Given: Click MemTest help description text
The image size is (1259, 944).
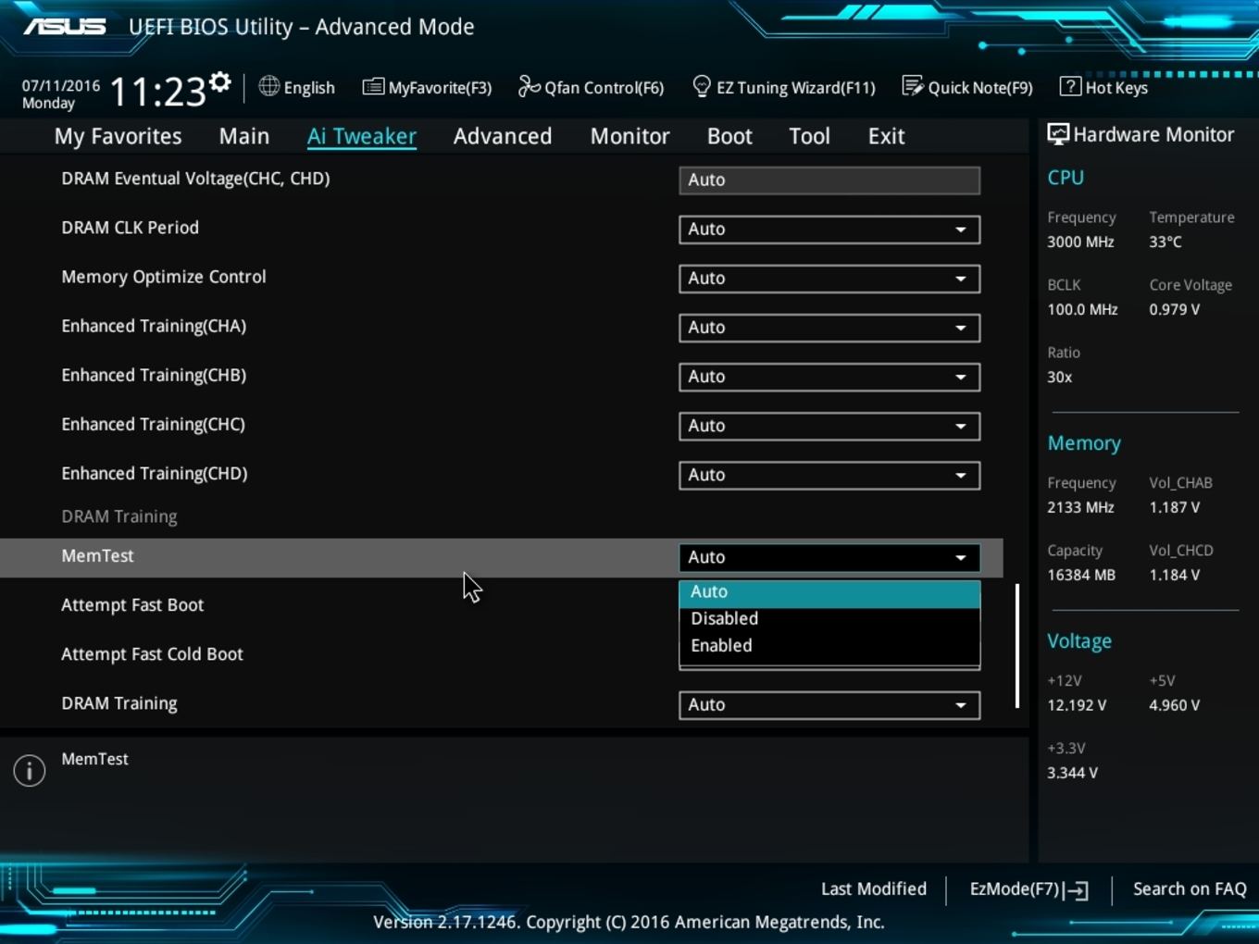Looking at the screenshot, I should coord(94,759).
